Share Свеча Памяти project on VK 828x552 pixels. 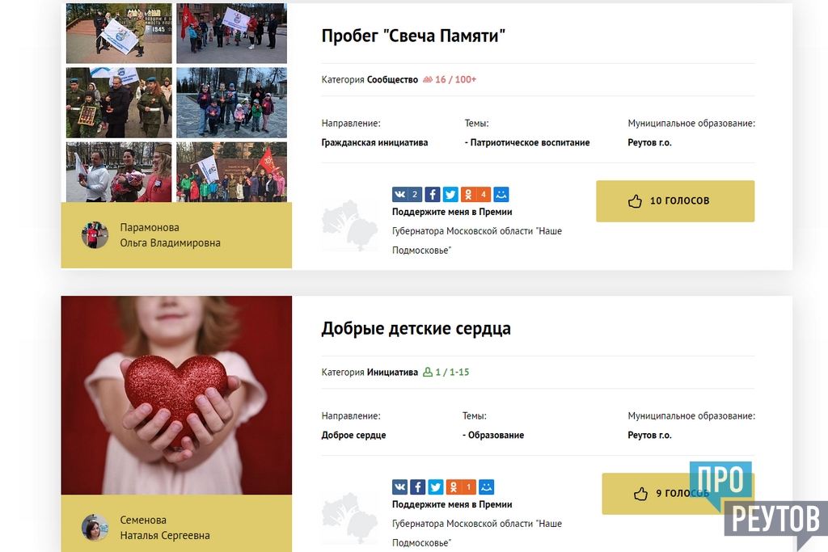407,194
